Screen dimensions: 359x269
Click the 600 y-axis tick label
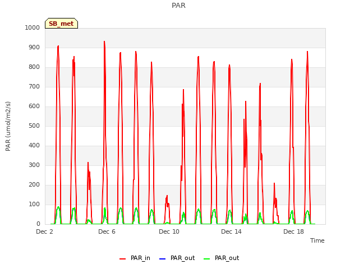34,106
